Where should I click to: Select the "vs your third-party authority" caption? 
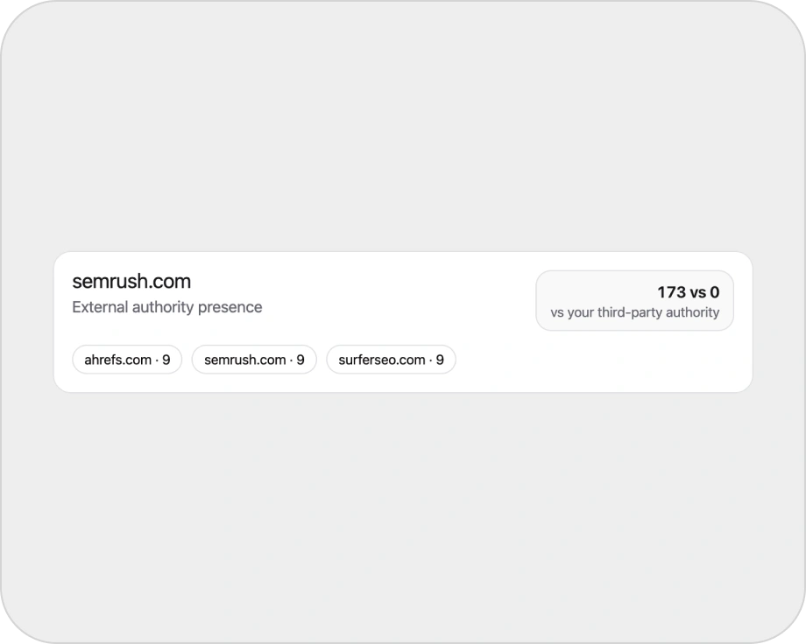tap(634, 311)
